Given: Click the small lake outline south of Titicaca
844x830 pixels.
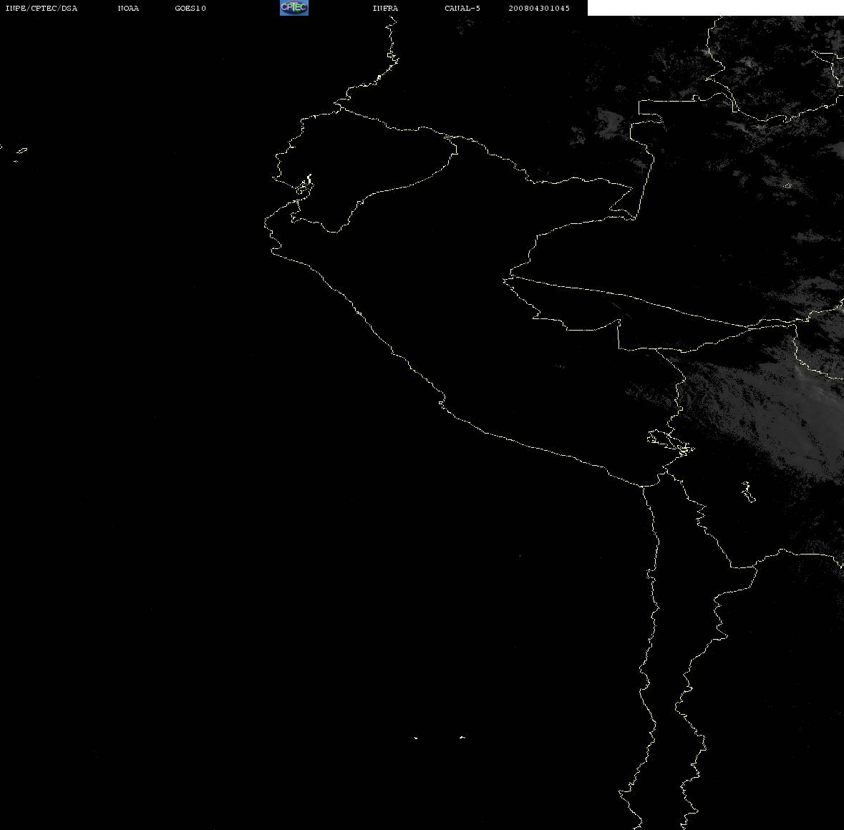Looking at the screenshot, I should pos(748,492).
